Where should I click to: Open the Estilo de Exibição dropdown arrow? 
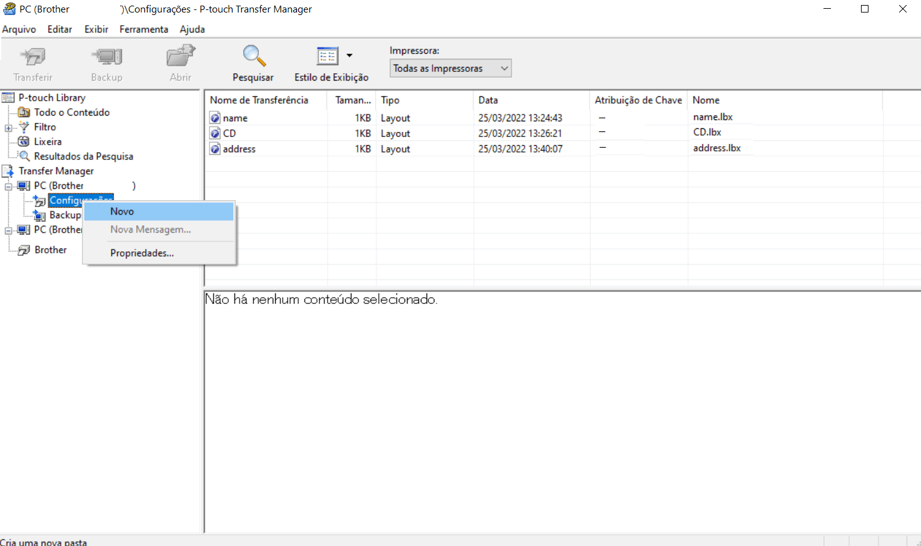pos(350,56)
